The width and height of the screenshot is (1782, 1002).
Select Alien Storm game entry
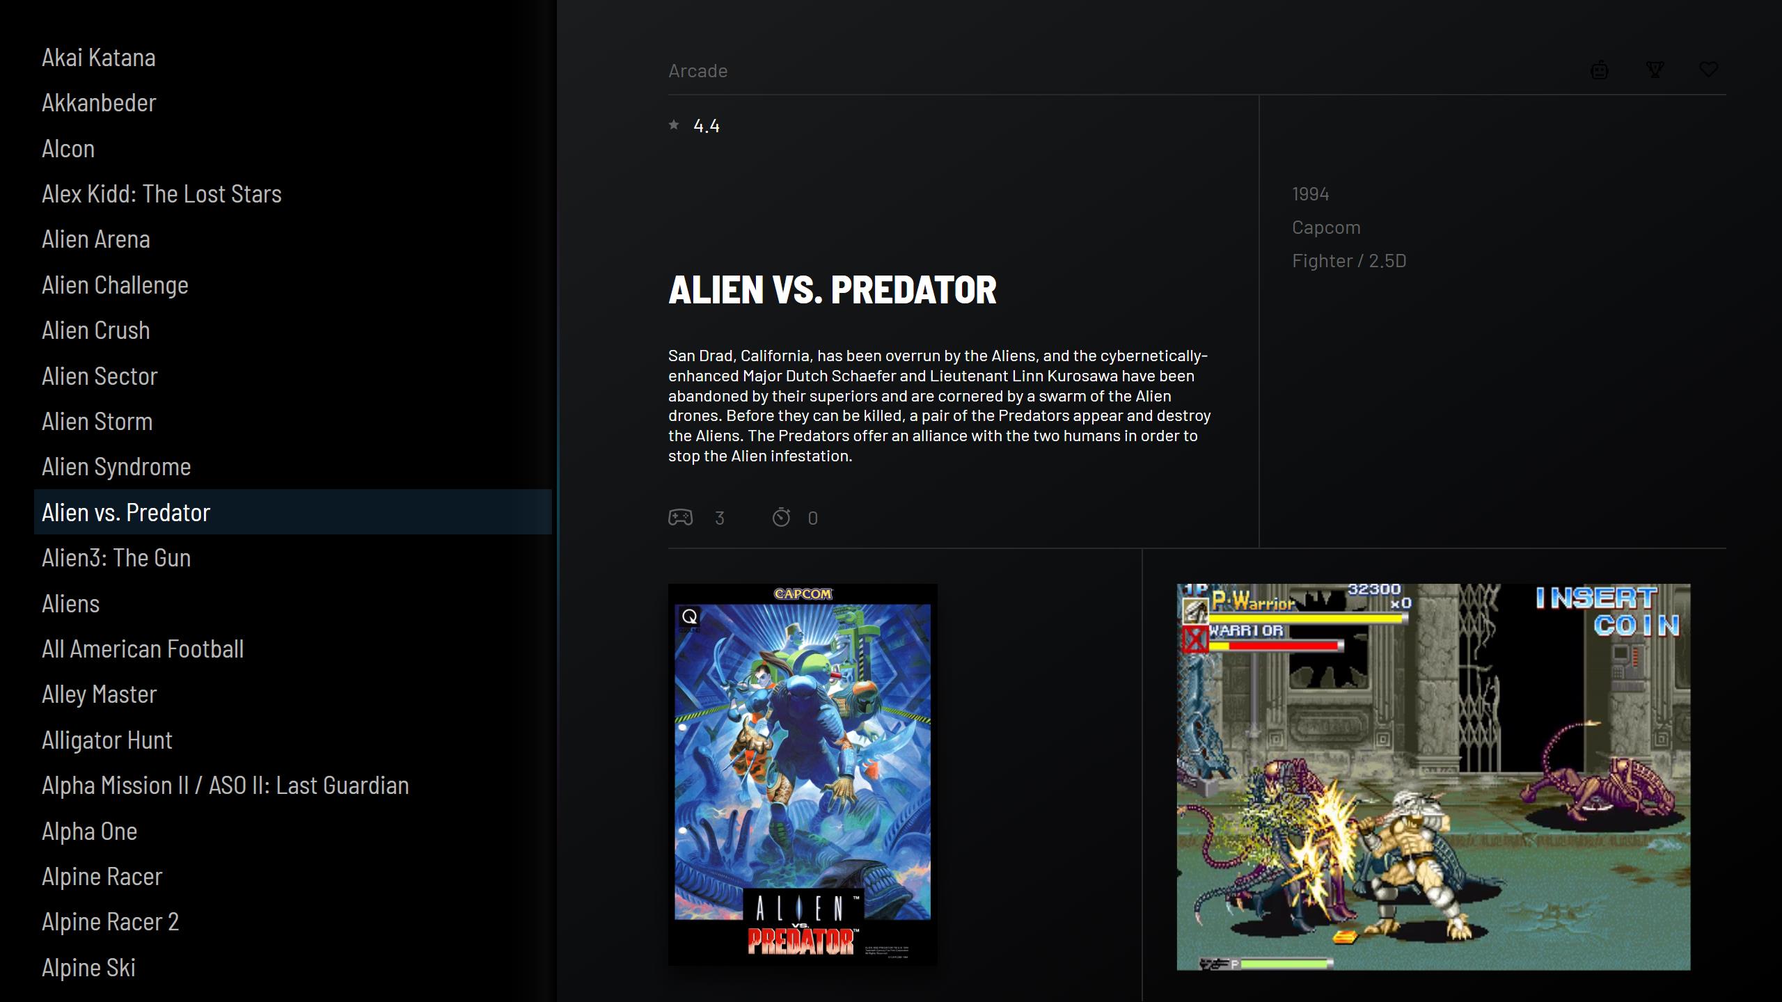[x=292, y=421]
